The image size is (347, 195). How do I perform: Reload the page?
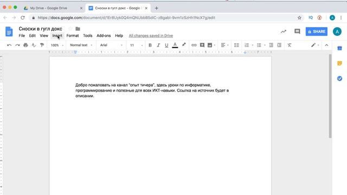point(23,18)
